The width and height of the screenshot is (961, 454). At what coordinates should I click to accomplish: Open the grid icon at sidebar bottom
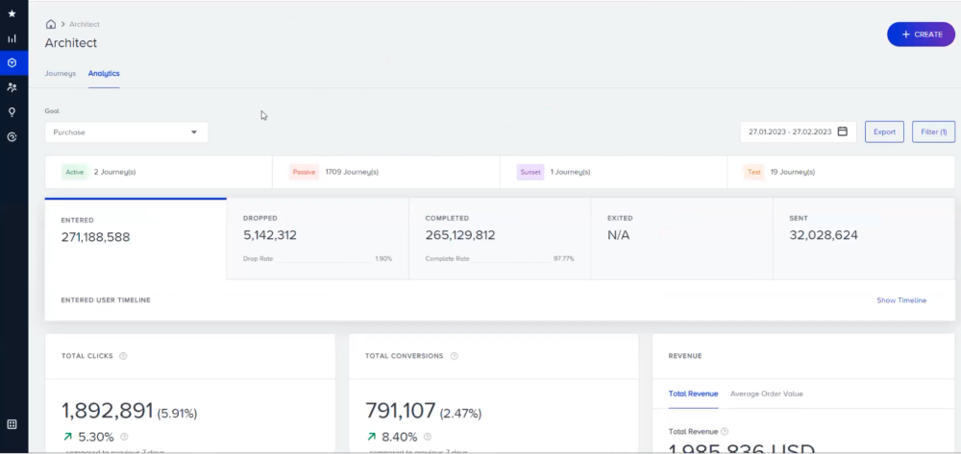coord(12,424)
